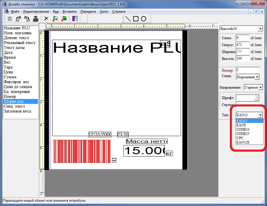Open the Вставить menu
The height and width of the screenshot is (206, 267).
coord(69,12)
